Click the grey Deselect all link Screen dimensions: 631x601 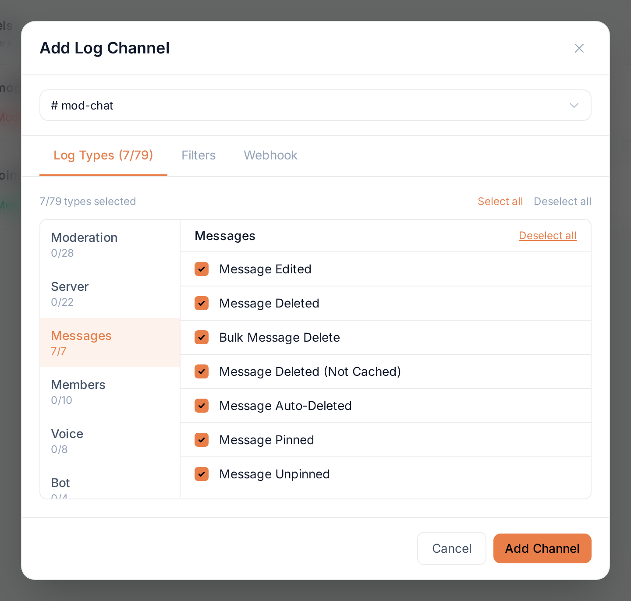point(562,202)
